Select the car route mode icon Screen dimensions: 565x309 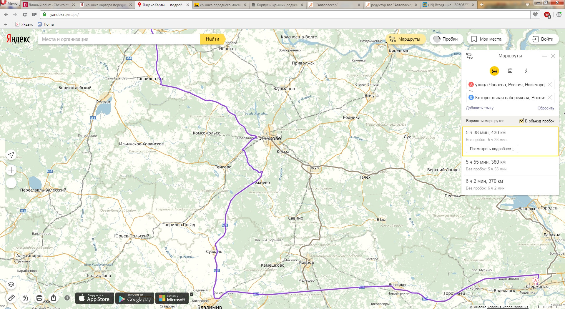point(494,71)
